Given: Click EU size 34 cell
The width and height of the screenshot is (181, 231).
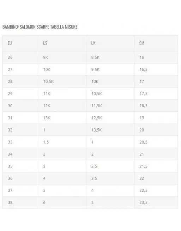Looking at the screenshot, I should 20,154.
